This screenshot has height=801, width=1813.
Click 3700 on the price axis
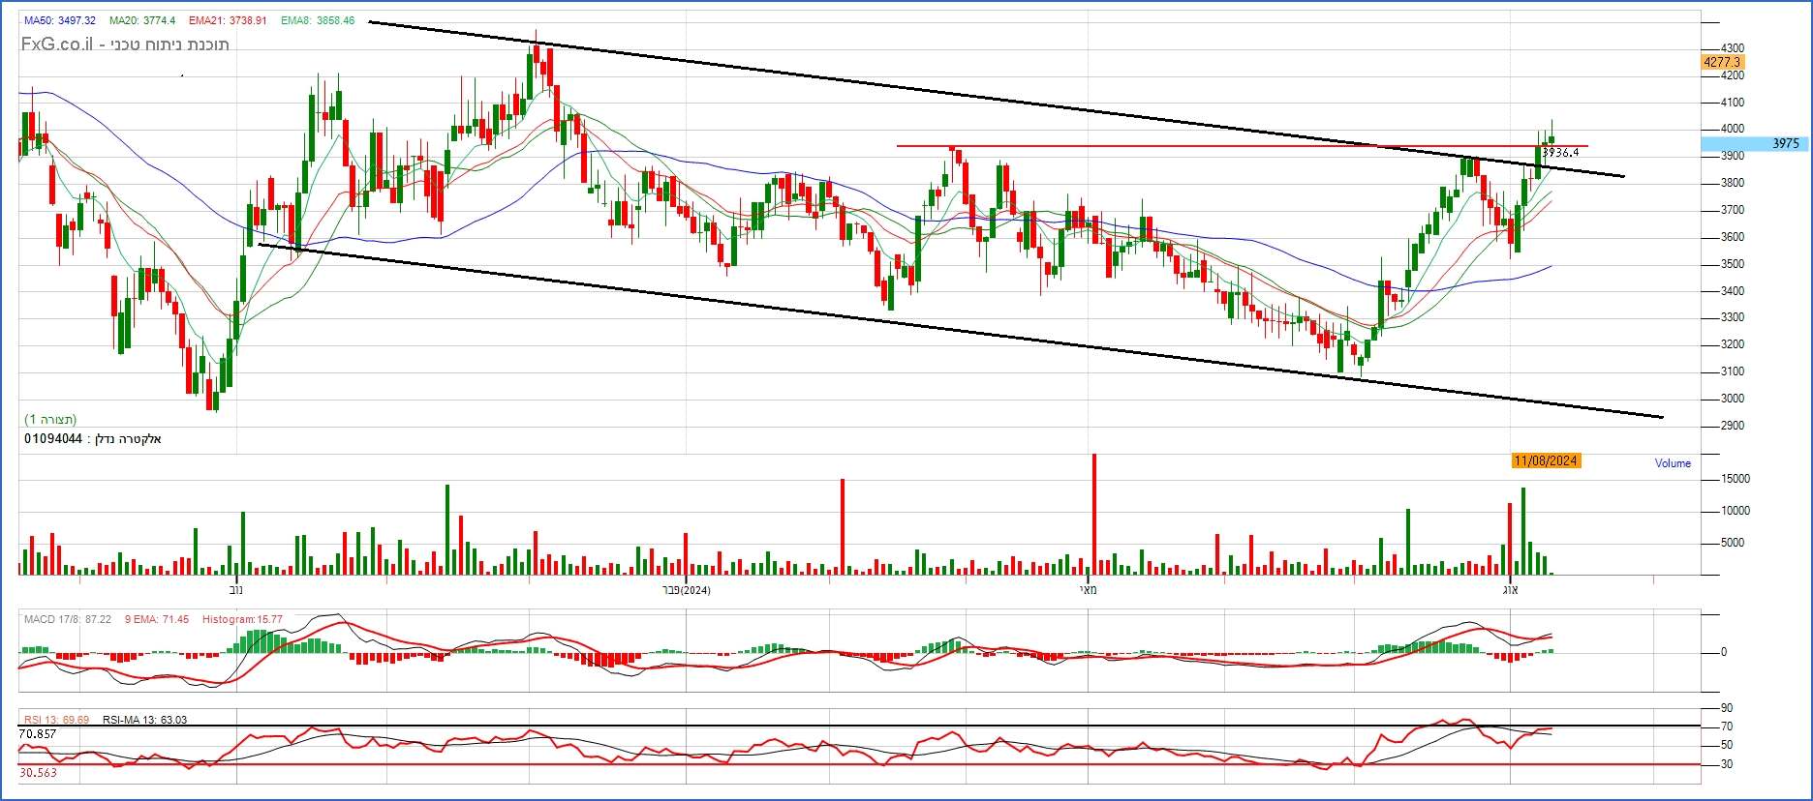1734,210
